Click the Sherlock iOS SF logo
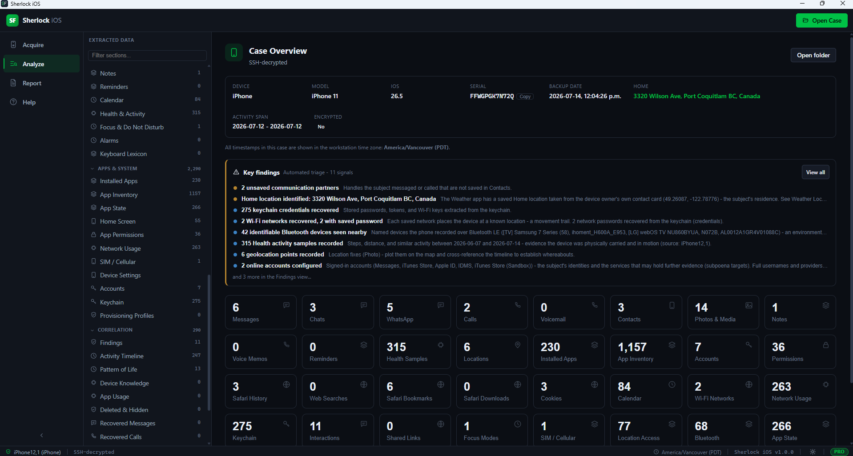The image size is (853, 456). (x=12, y=20)
